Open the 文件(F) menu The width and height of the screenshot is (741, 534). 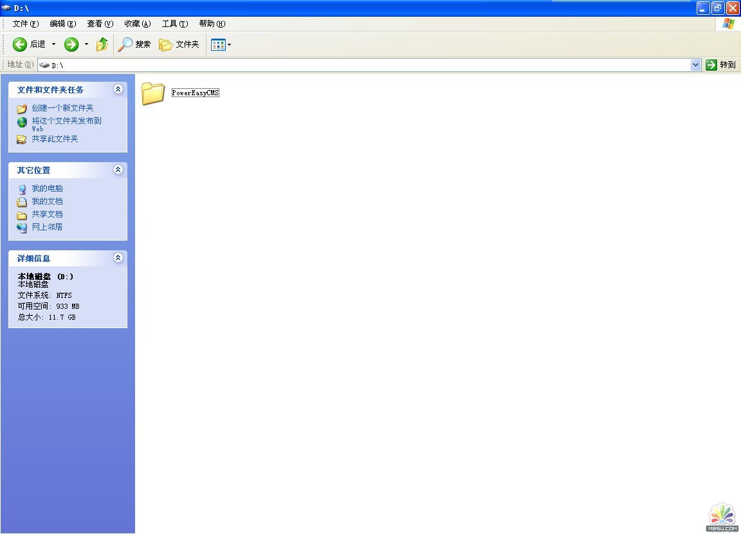pyautogui.click(x=26, y=24)
